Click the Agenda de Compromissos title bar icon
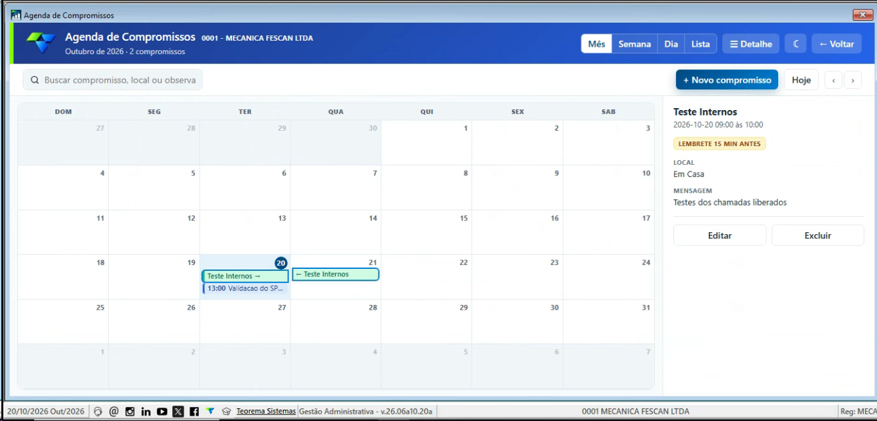This screenshot has height=421, width=877. pyautogui.click(x=16, y=15)
